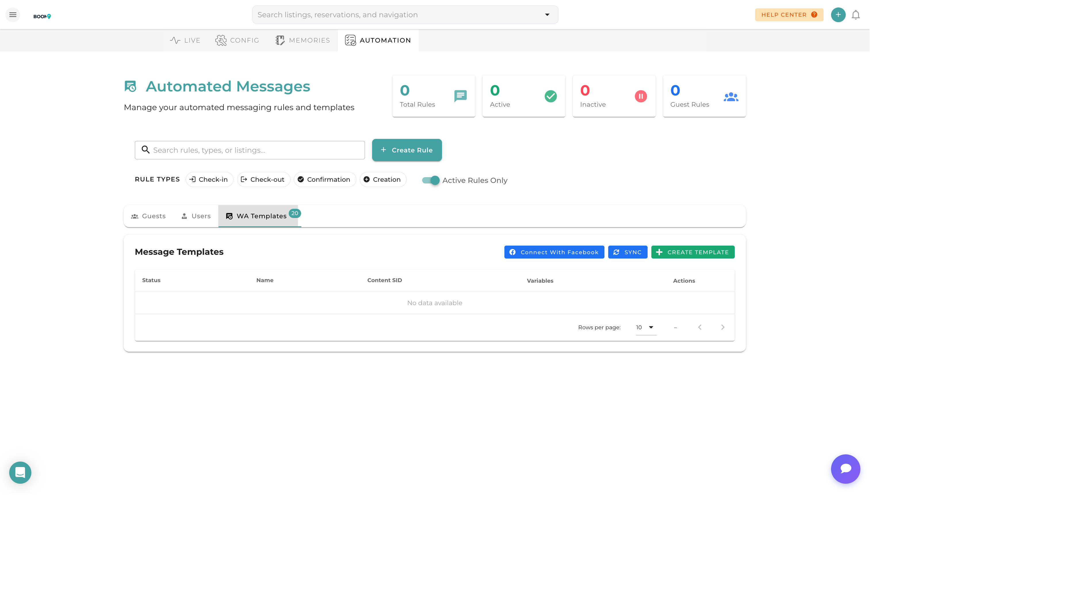This screenshot has height=616, width=1087.
Task: Expand the global search dropdown arrow
Action: click(547, 15)
